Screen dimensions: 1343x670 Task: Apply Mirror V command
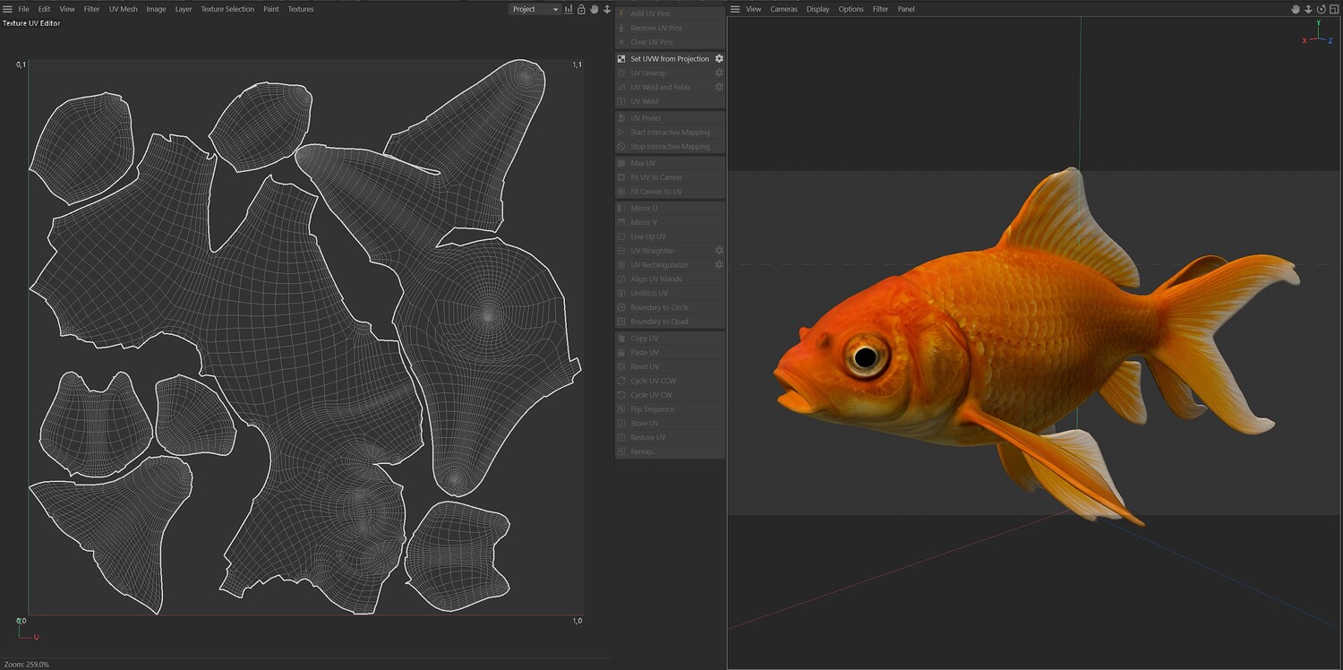pos(670,222)
